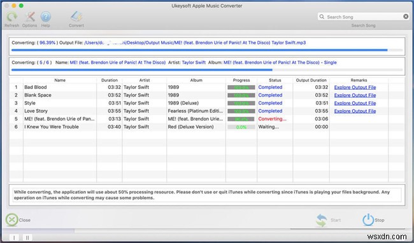Click the Status column header

click(x=275, y=80)
